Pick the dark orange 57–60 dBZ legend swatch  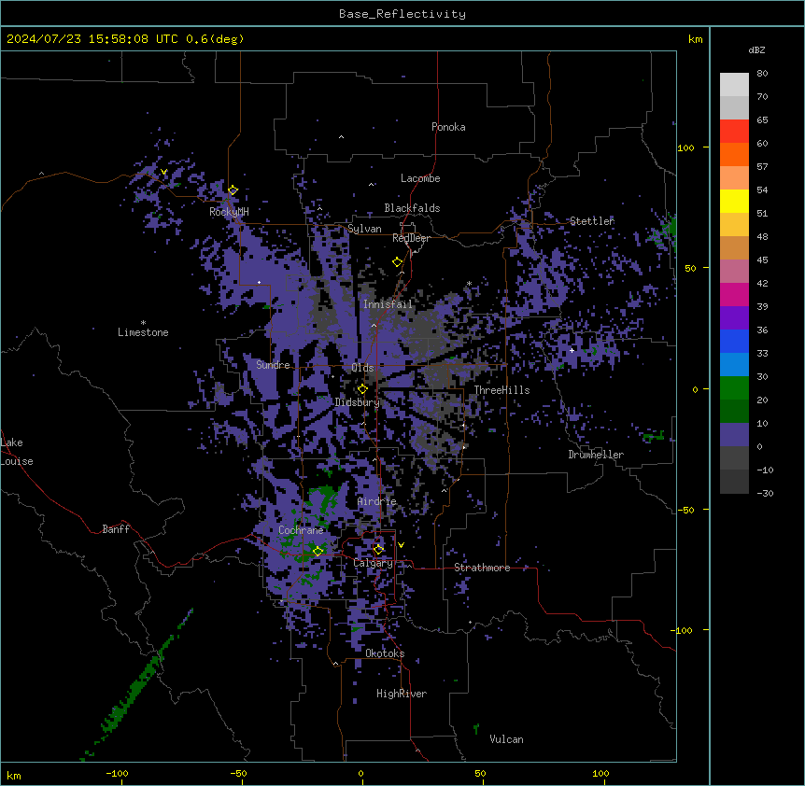[x=734, y=154]
